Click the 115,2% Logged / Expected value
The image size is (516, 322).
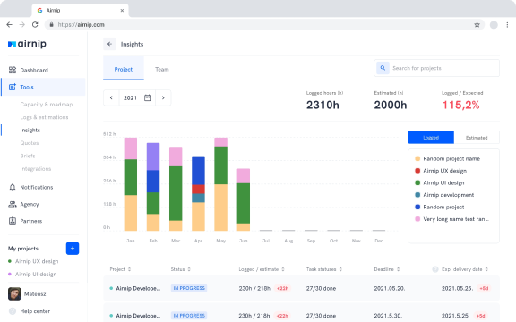[x=460, y=106]
